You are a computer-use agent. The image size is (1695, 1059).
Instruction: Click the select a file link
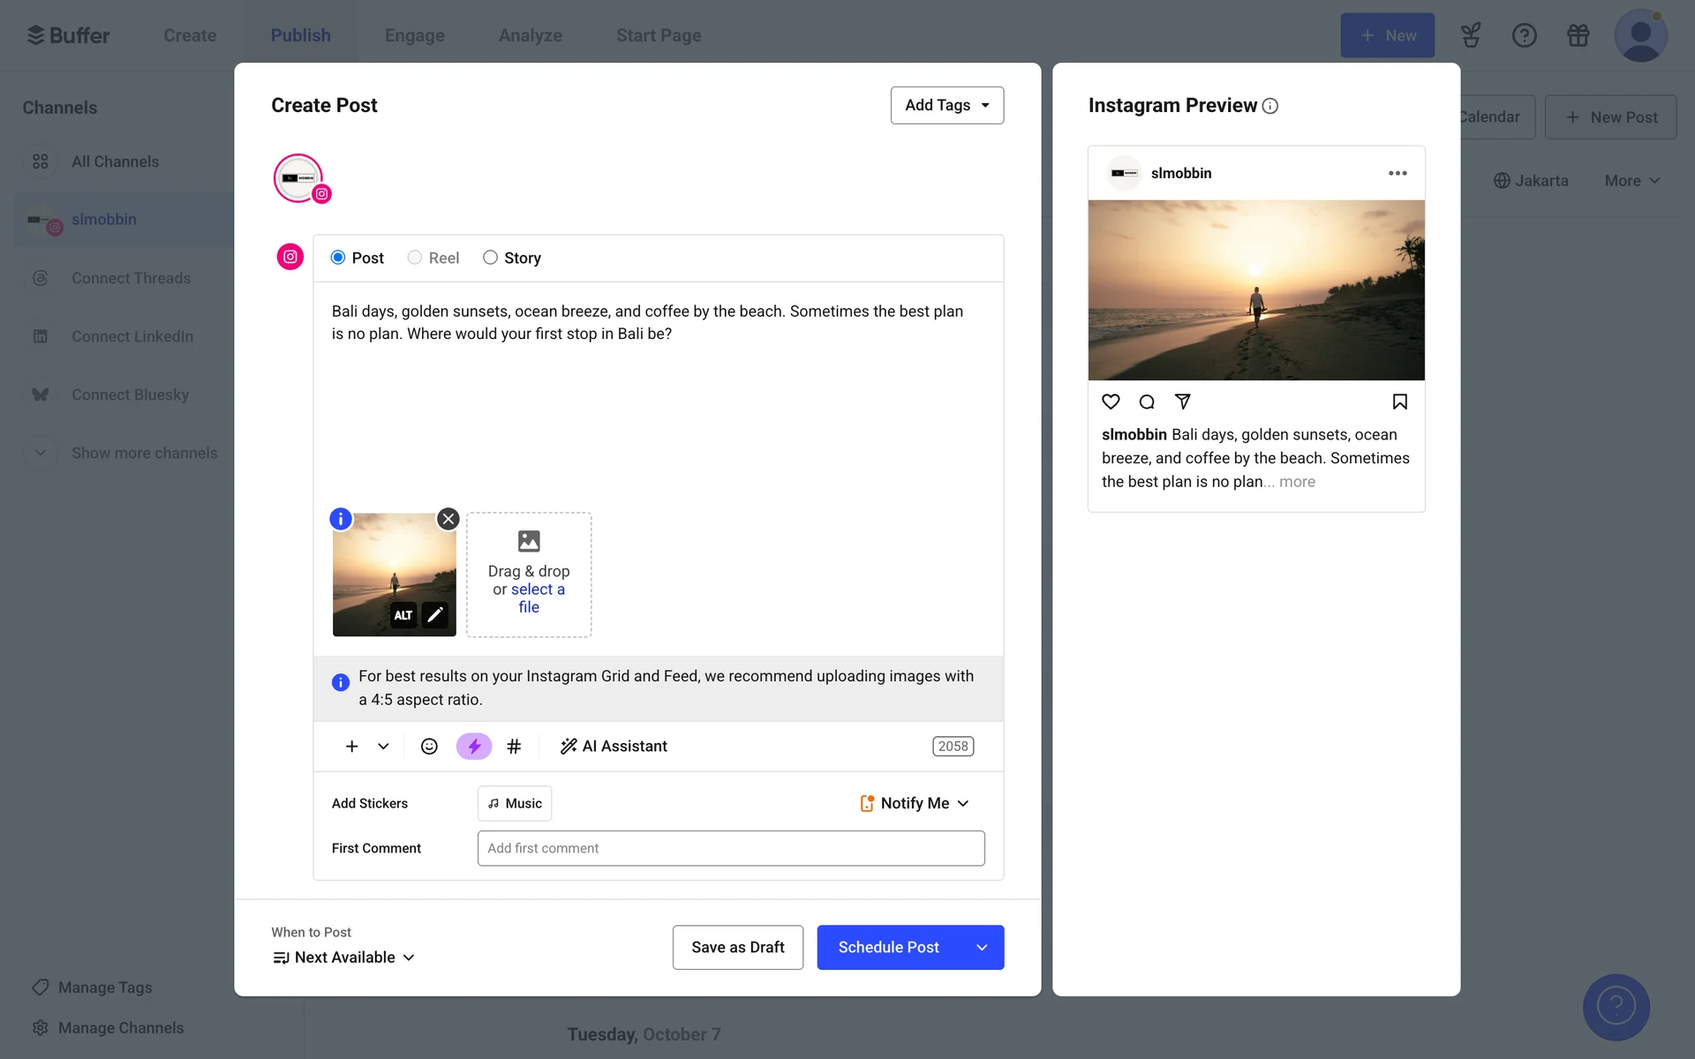click(537, 590)
